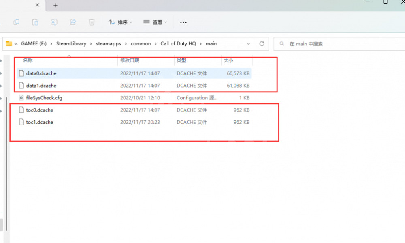Click the Delete icon to remove selection
405x243 pixels.
pyautogui.click(x=92, y=22)
